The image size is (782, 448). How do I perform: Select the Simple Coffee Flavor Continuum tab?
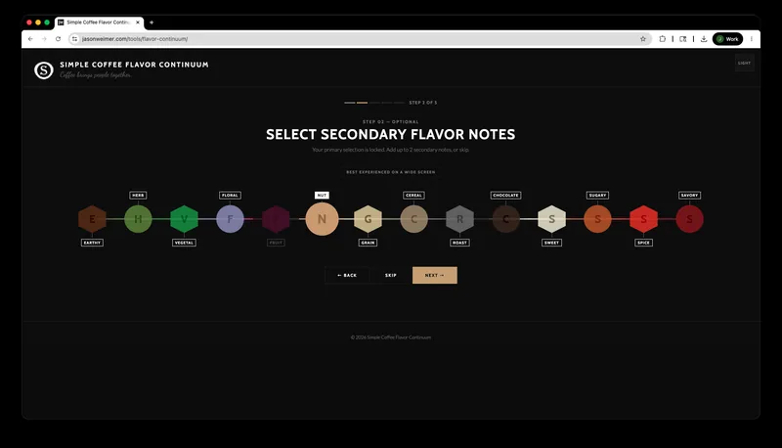click(100, 22)
